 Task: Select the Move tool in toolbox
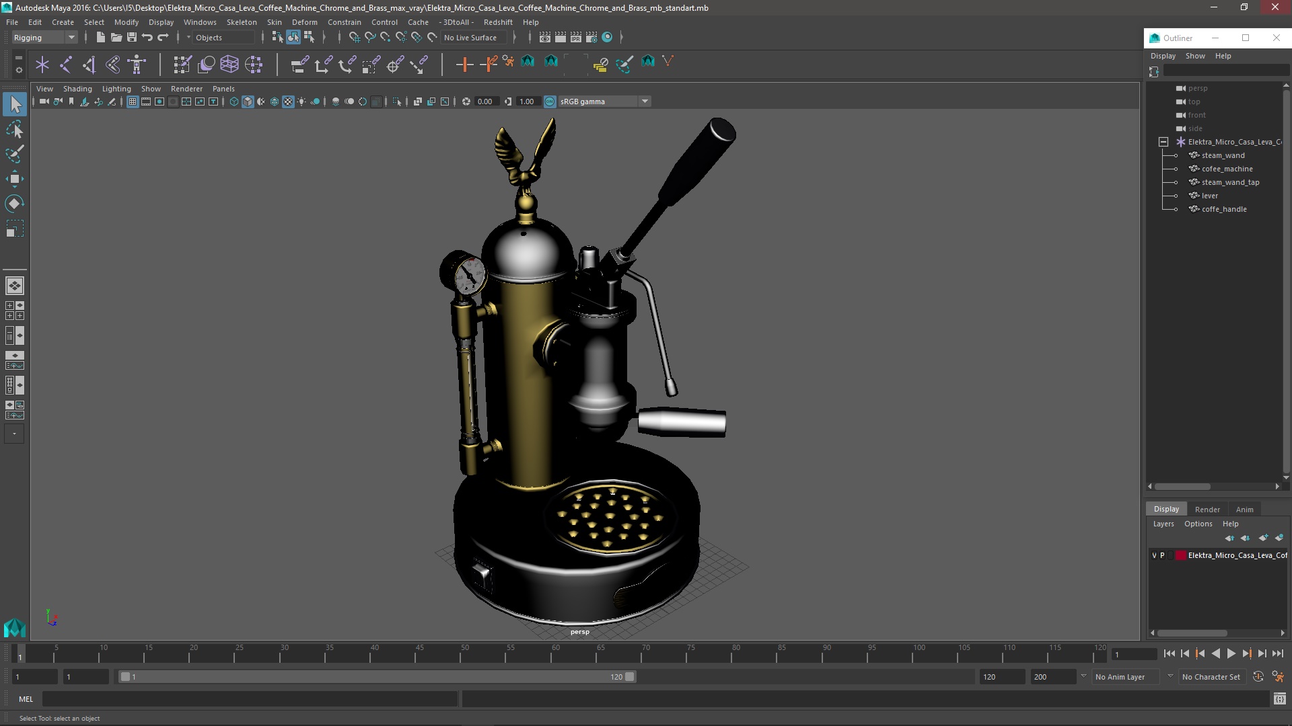14,178
